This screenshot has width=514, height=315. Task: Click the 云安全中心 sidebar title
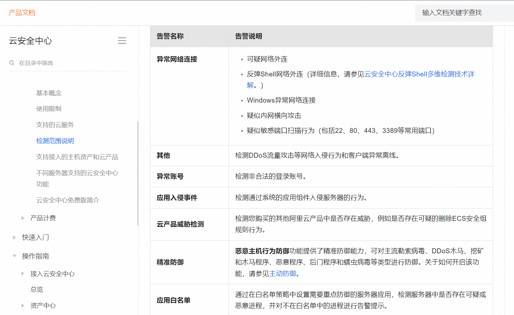point(30,41)
